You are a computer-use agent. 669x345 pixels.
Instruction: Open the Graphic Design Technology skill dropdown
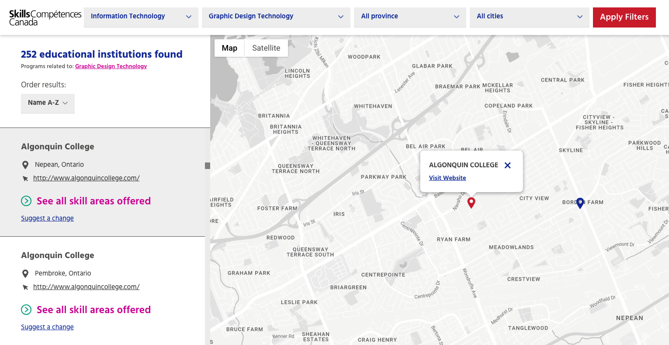[276, 17]
